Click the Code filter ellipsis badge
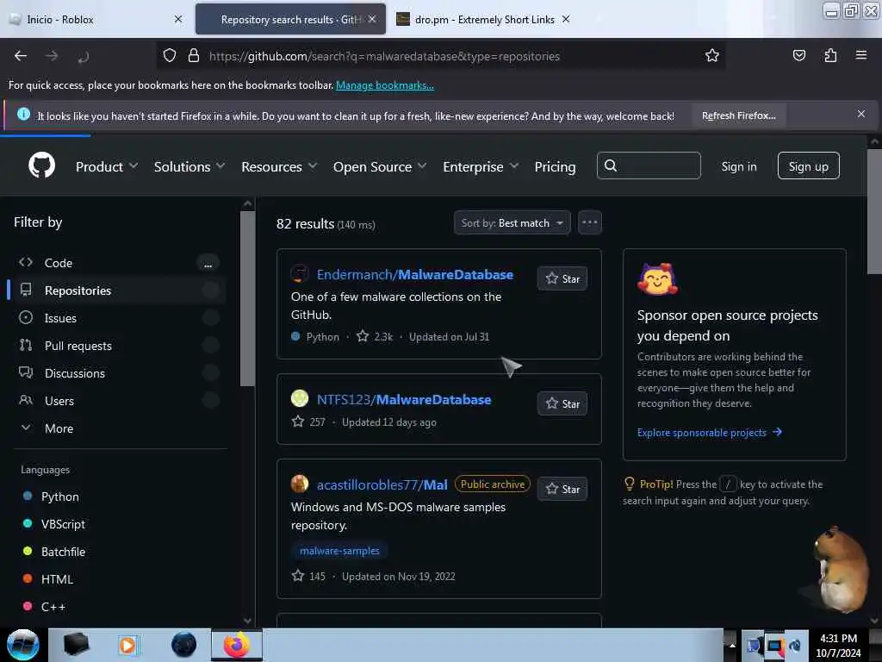 pyautogui.click(x=208, y=264)
